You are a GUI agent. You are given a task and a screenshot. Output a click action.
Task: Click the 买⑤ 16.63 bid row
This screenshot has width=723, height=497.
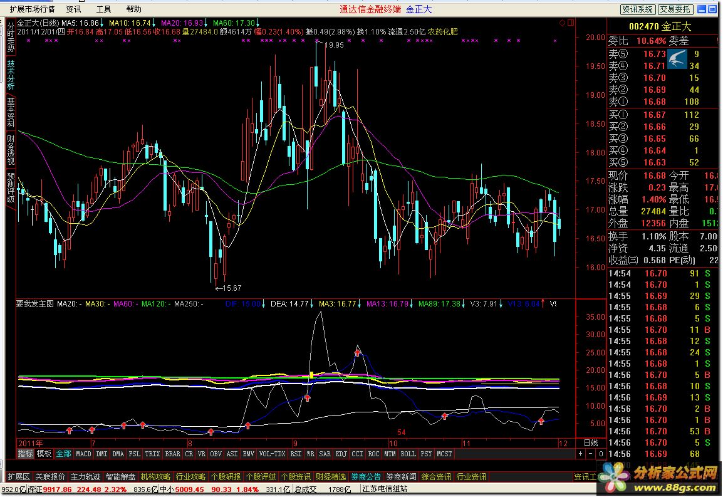[663, 162]
